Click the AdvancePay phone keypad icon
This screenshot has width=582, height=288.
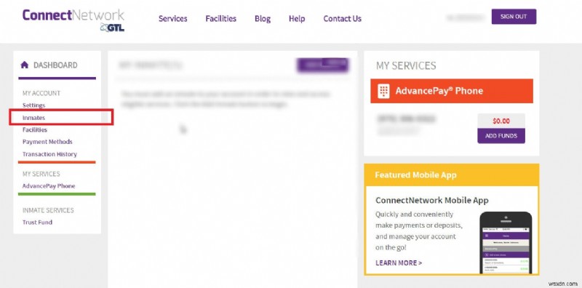383,91
